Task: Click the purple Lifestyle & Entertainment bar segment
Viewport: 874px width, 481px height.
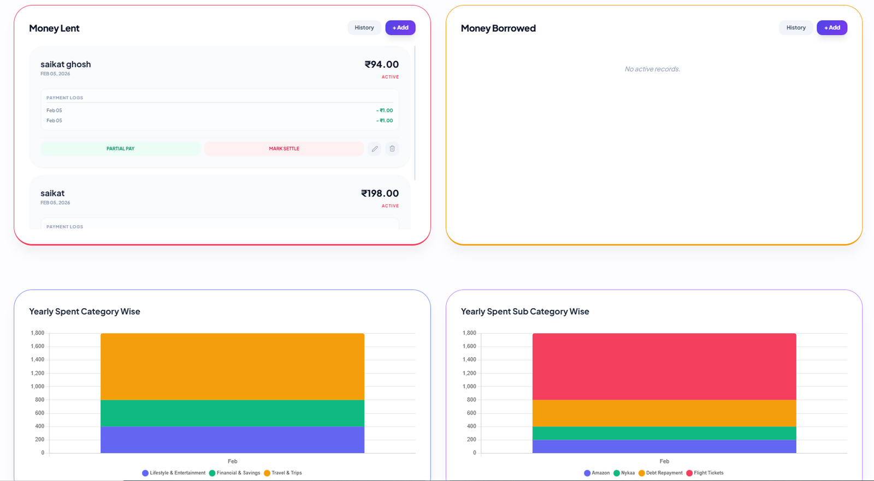Action: [232, 440]
